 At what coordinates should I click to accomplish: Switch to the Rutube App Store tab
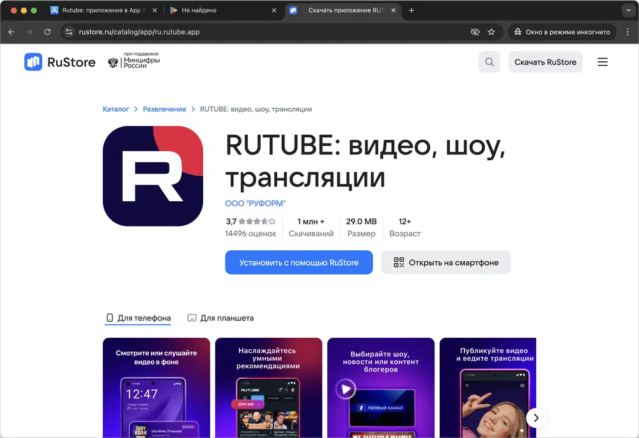pyautogui.click(x=104, y=10)
